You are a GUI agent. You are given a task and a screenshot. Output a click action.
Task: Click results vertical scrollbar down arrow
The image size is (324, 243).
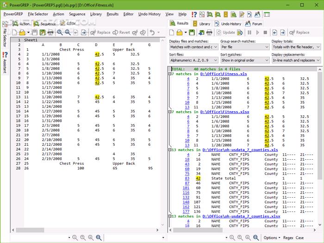320,225
